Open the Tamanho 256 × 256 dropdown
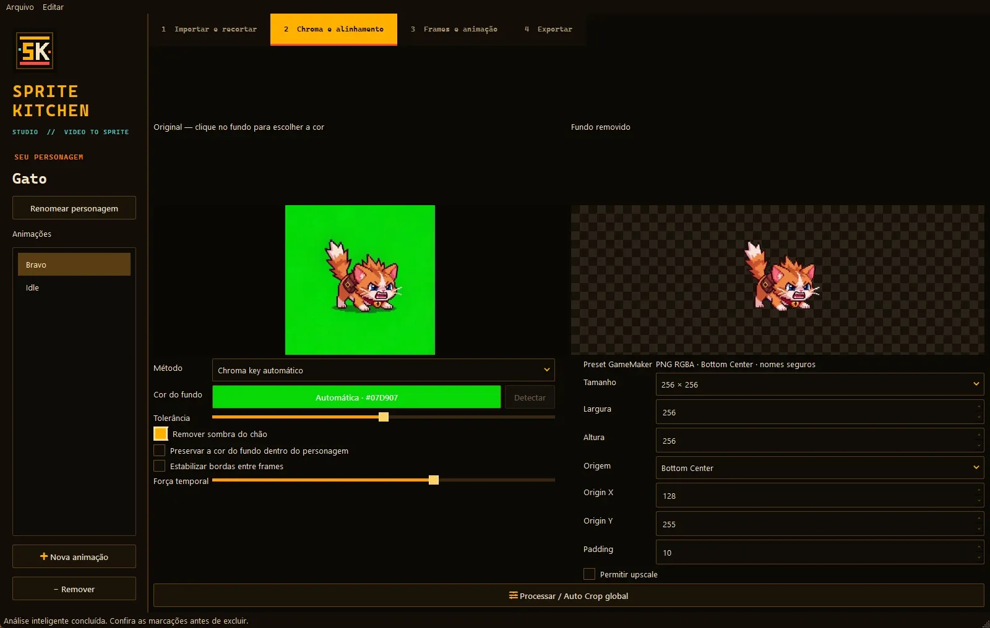This screenshot has width=990, height=628. (819, 384)
